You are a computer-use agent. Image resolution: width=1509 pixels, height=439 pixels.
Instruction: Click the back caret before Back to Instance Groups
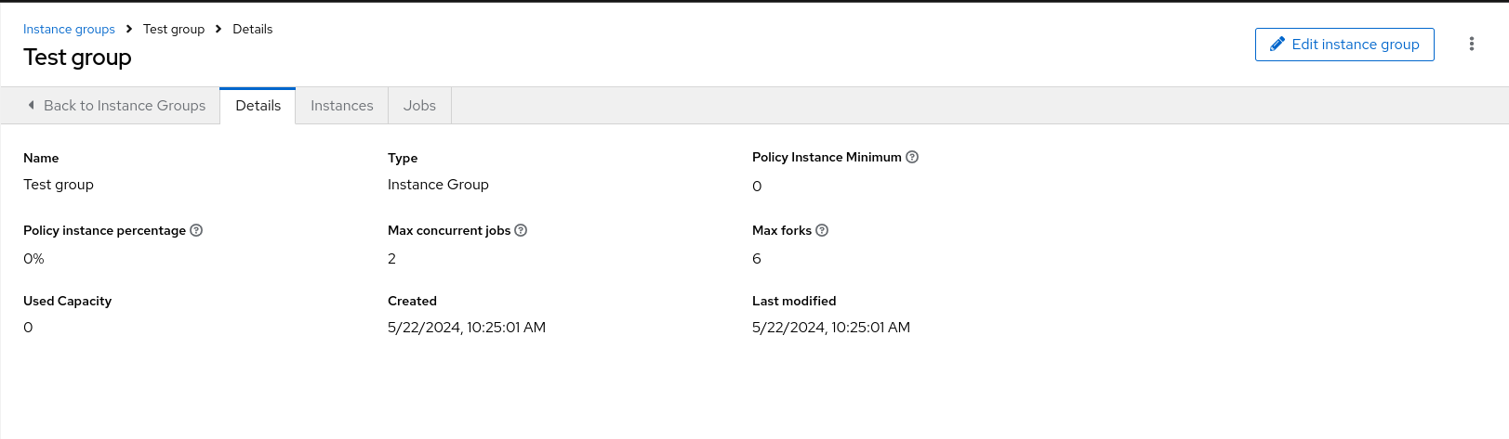32,105
